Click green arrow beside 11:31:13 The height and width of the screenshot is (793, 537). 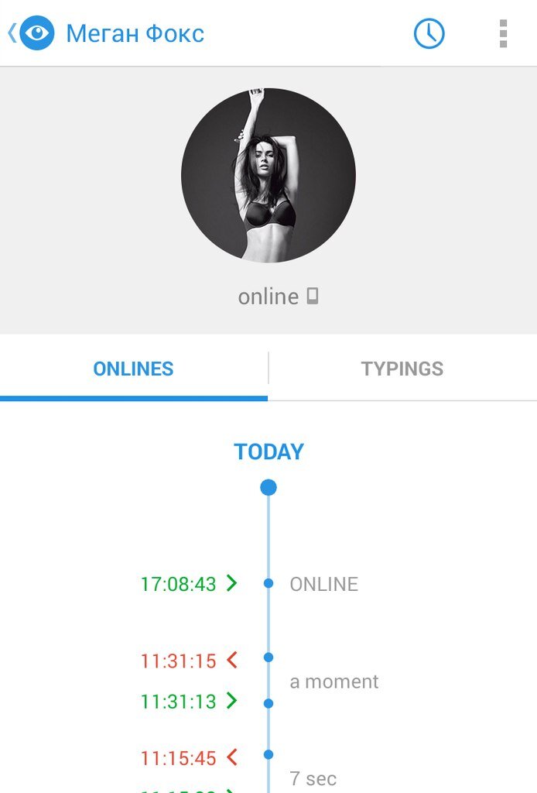[232, 700]
